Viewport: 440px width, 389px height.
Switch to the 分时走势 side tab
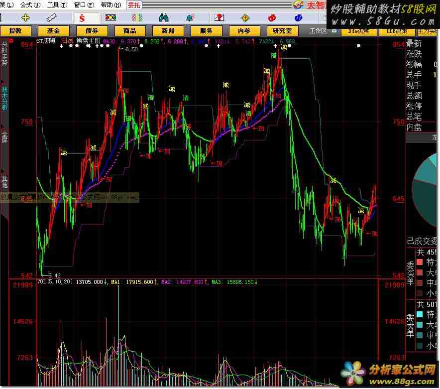4,53
